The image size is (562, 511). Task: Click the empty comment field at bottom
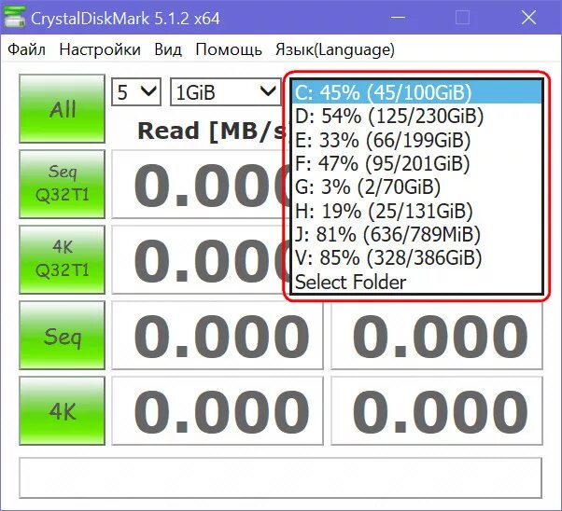(280, 477)
